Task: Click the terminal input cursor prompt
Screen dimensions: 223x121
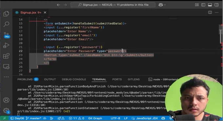Action: click(x=18, y=114)
